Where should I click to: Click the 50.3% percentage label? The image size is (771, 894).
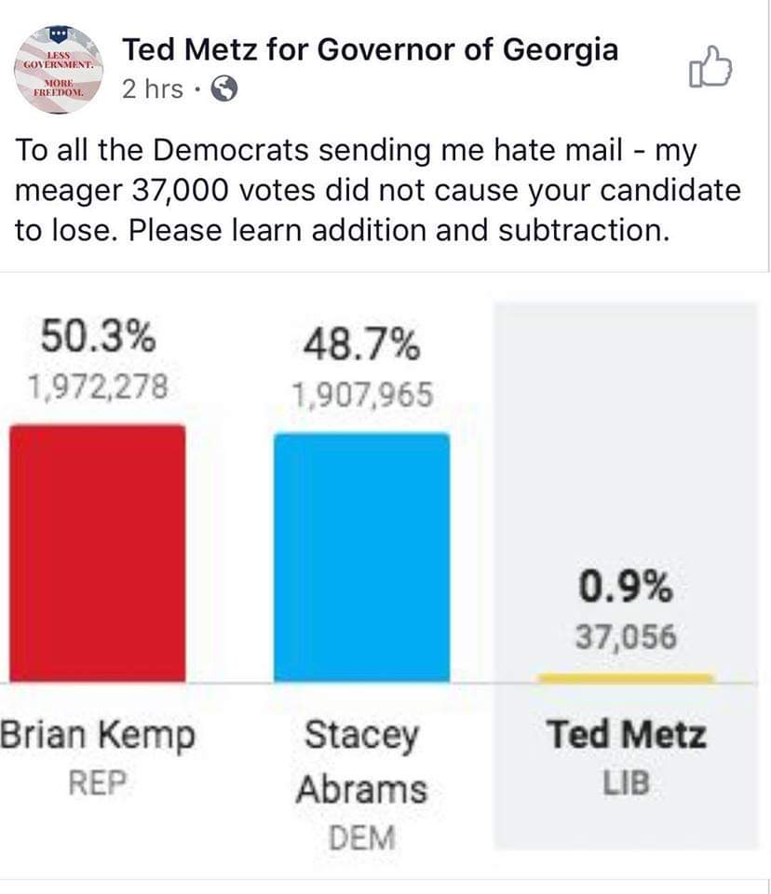coord(98,336)
